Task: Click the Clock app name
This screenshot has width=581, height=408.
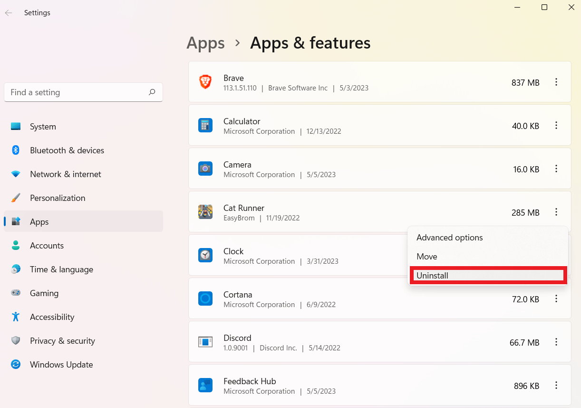Action: [x=233, y=251]
